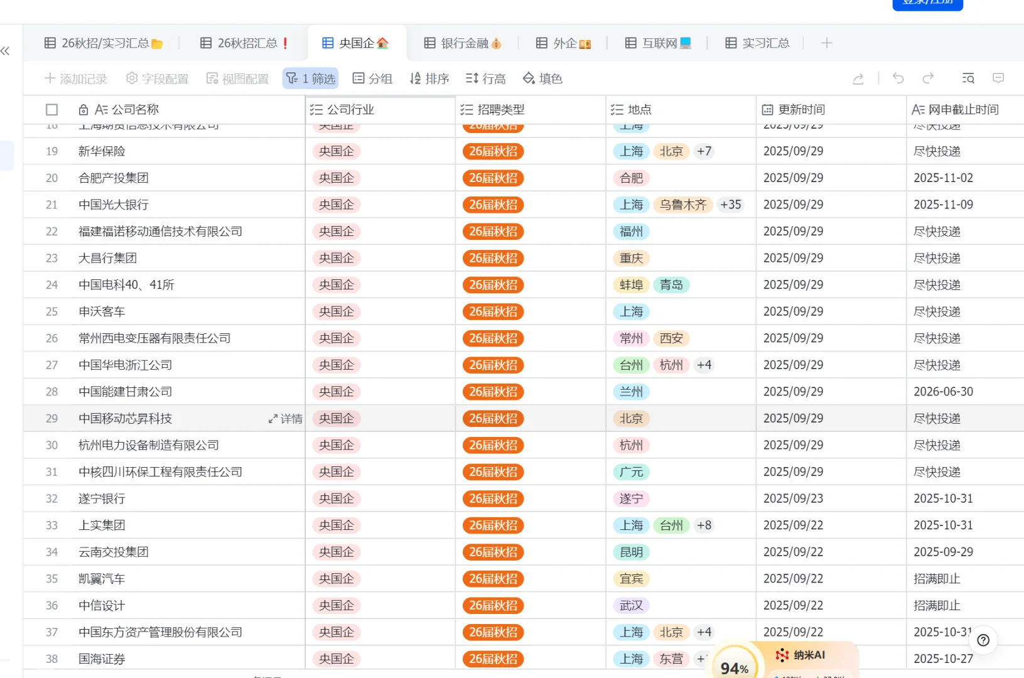This screenshot has height=678, width=1024.
Task: Tick the select-all checkbox in the header
Action: pos(52,110)
